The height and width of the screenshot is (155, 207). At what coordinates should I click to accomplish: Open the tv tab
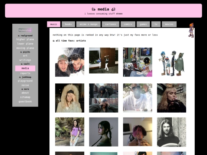(156, 24)
